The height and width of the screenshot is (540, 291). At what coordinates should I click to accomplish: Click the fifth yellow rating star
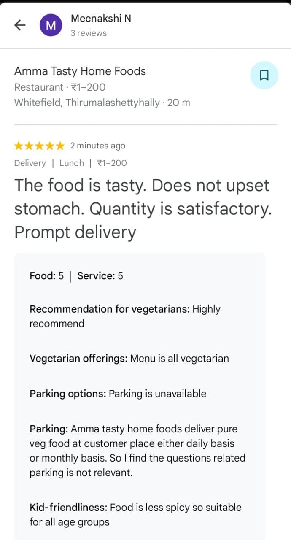click(60, 146)
